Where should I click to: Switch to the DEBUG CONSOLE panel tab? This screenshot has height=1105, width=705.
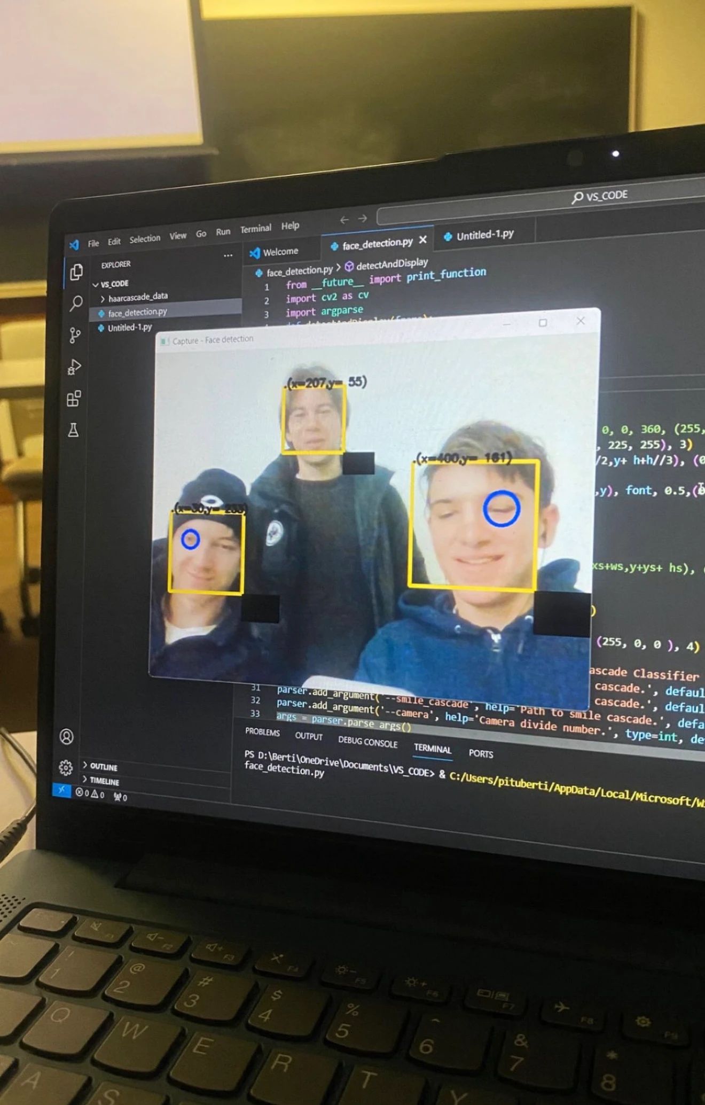(368, 742)
